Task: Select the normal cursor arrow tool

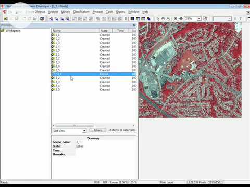Action: (x=157, y=19)
